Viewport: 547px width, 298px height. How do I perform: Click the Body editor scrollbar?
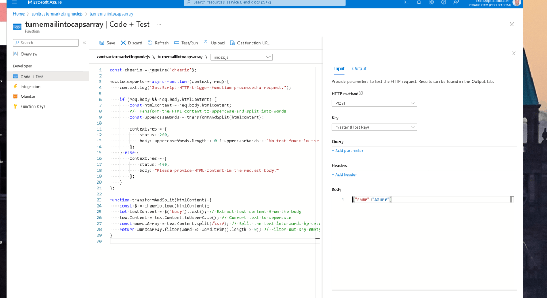click(x=513, y=242)
